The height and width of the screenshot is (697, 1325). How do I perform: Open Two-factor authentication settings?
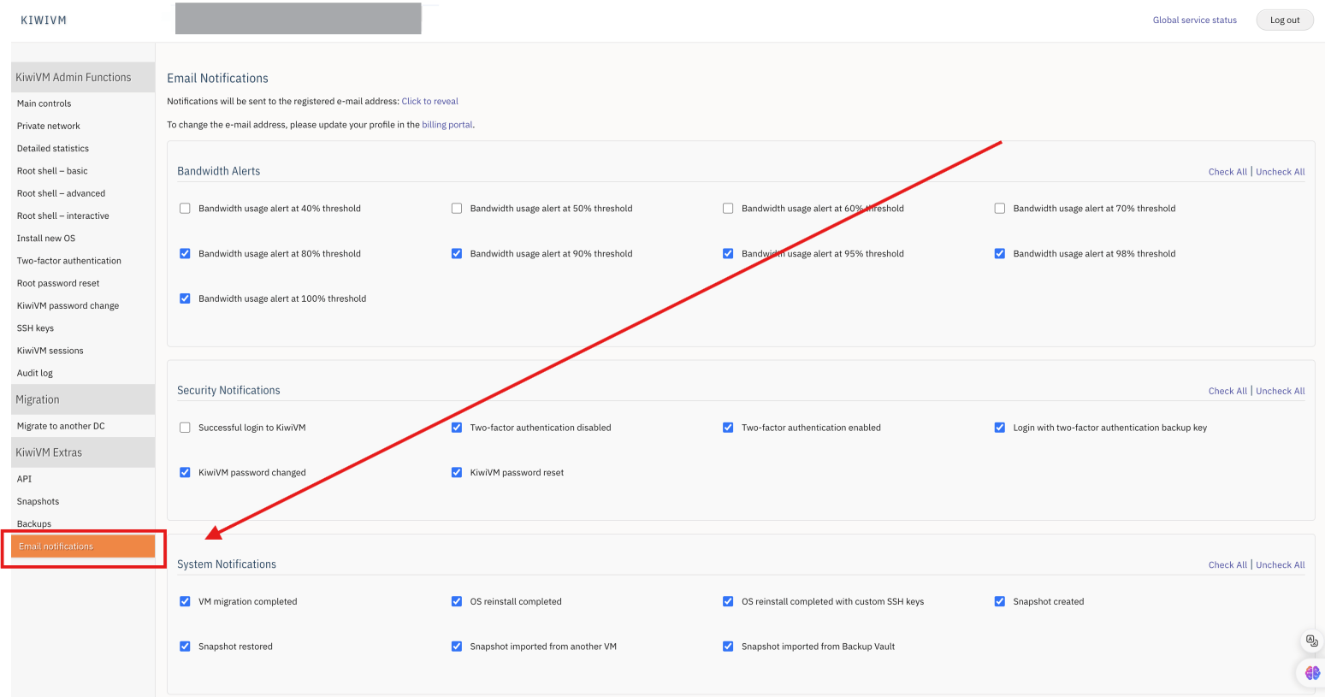(69, 261)
